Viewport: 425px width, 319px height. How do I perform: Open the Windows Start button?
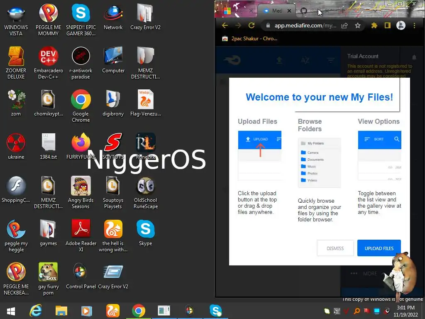(11, 311)
